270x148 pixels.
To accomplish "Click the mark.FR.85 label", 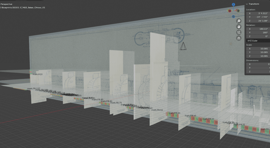I will (x=97, y=99).
